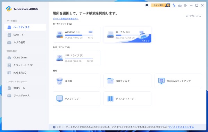Click the USB drive (E:) icon
This screenshot has height=132, width=208.
(60, 58)
